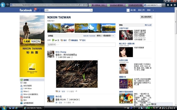Expand the wall filter '所有人（最新動態）' dropdown
The width and height of the screenshot is (177, 110).
(x=113, y=36)
